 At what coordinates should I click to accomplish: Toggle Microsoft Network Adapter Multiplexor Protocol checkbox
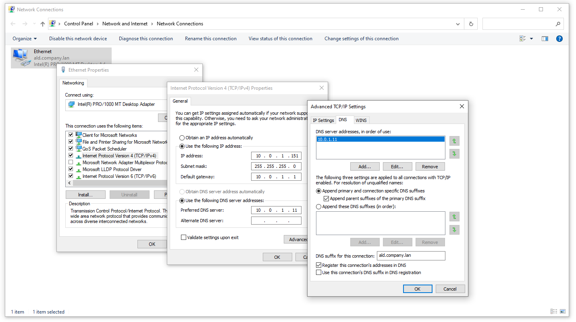(71, 163)
